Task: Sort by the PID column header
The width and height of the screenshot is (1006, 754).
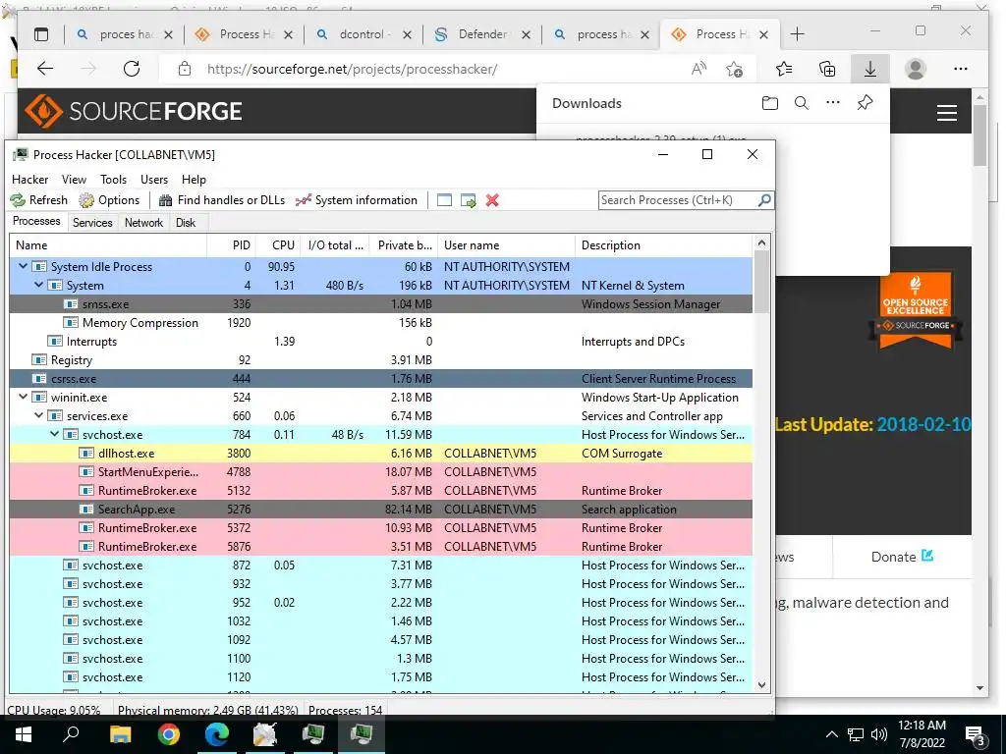Action: (x=232, y=244)
